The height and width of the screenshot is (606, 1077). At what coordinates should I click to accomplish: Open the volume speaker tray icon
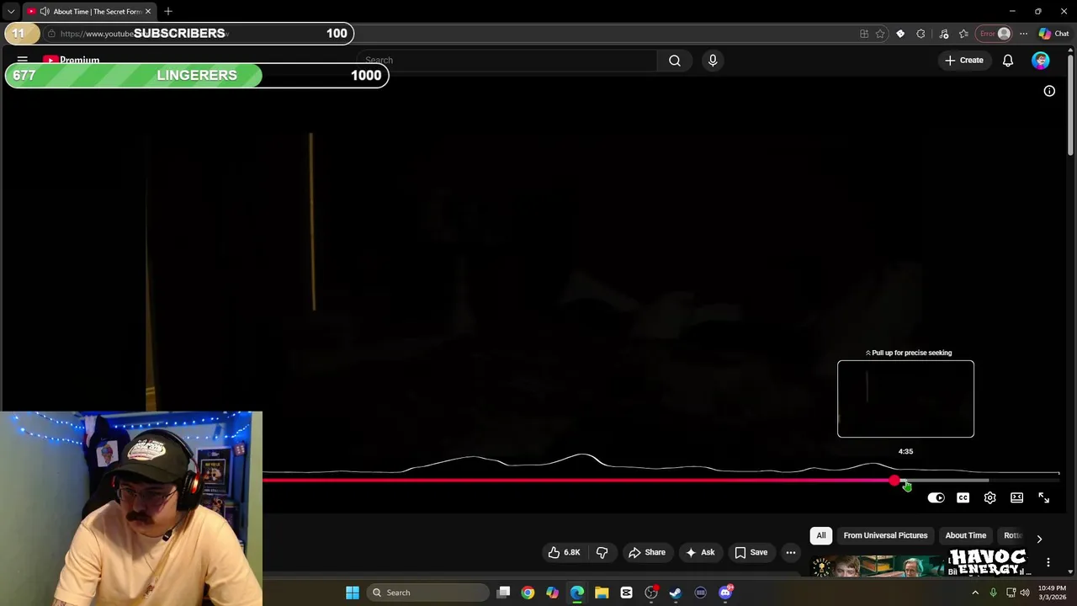1025,593
